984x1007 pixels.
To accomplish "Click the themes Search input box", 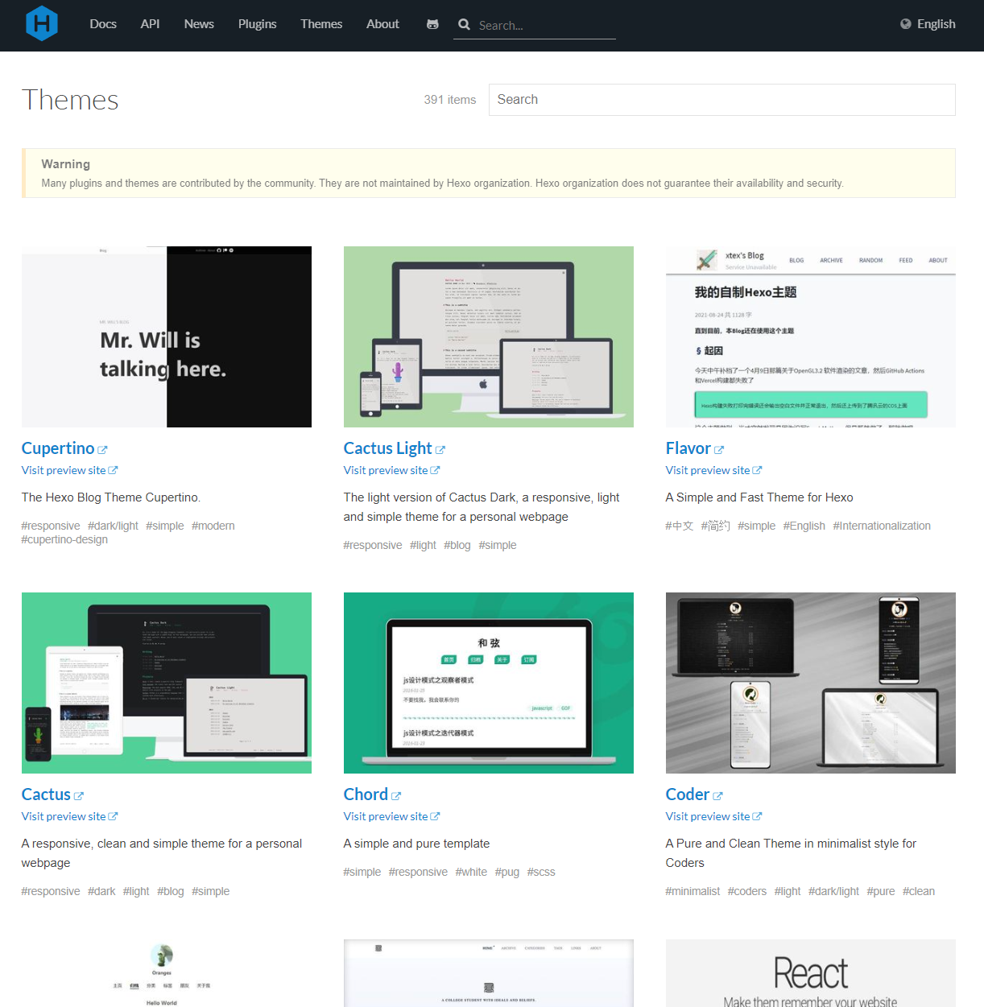I will [721, 100].
